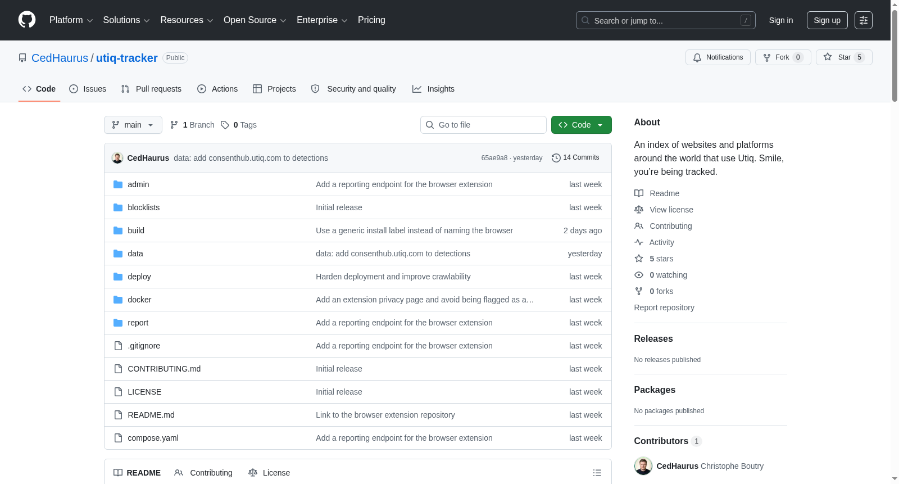The image size is (899, 484).
Task: Open the admin folder
Action: pos(138,184)
